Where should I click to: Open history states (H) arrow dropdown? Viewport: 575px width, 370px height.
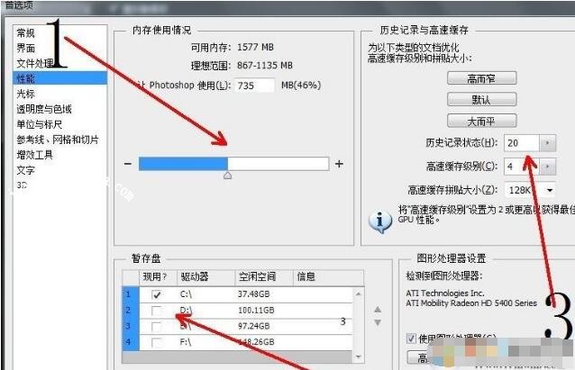[x=548, y=143]
